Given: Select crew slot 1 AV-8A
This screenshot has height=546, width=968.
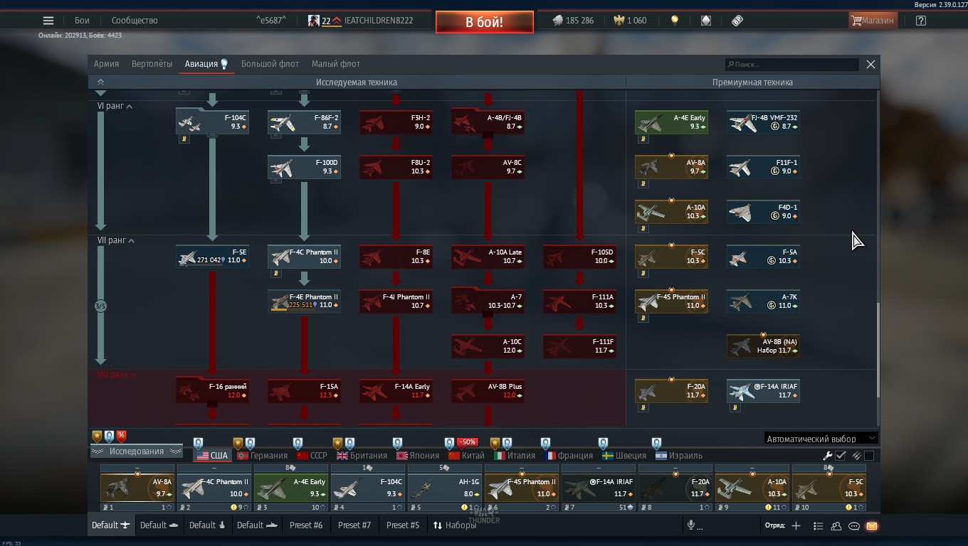Looking at the screenshot, I should pos(137,488).
